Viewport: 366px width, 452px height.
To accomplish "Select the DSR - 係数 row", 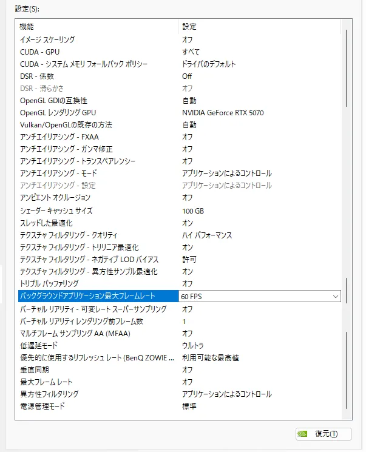I will 180,76.
